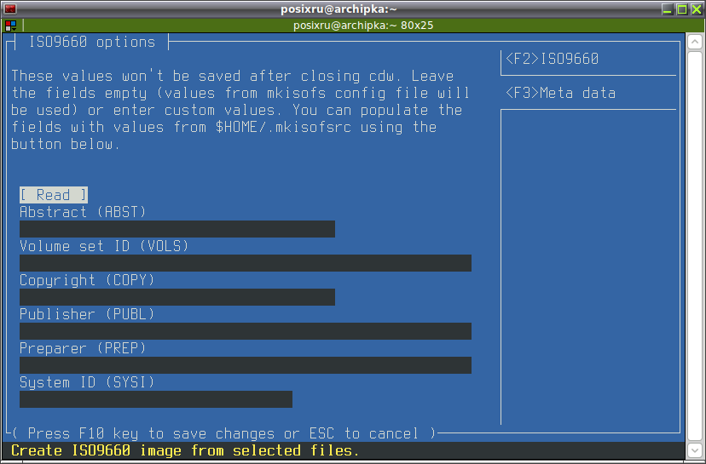Open the terminal layout menu with colored squares icon
The width and height of the screenshot is (706, 464).
coord(11,26)
